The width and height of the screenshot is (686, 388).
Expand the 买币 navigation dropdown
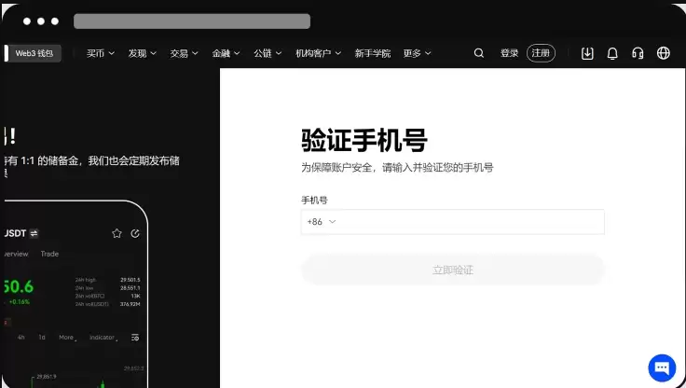click(x=101, y=53)
